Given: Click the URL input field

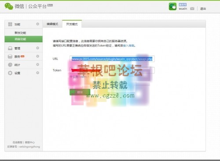Looking at the screenshot, I should (x=112, y=59).
